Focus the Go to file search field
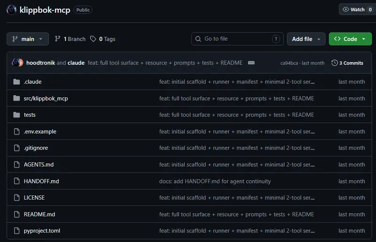 click(x=237, y=39)
